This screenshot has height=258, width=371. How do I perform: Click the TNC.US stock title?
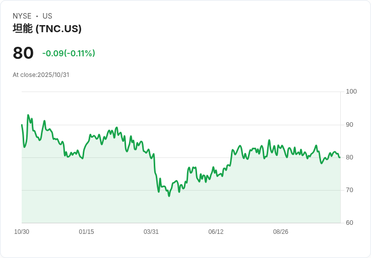[47, 29]
